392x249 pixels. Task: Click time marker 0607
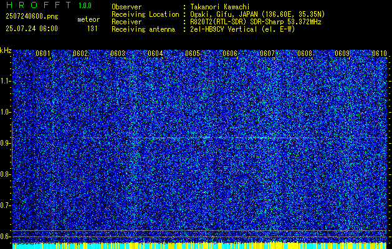click(267, 54)
